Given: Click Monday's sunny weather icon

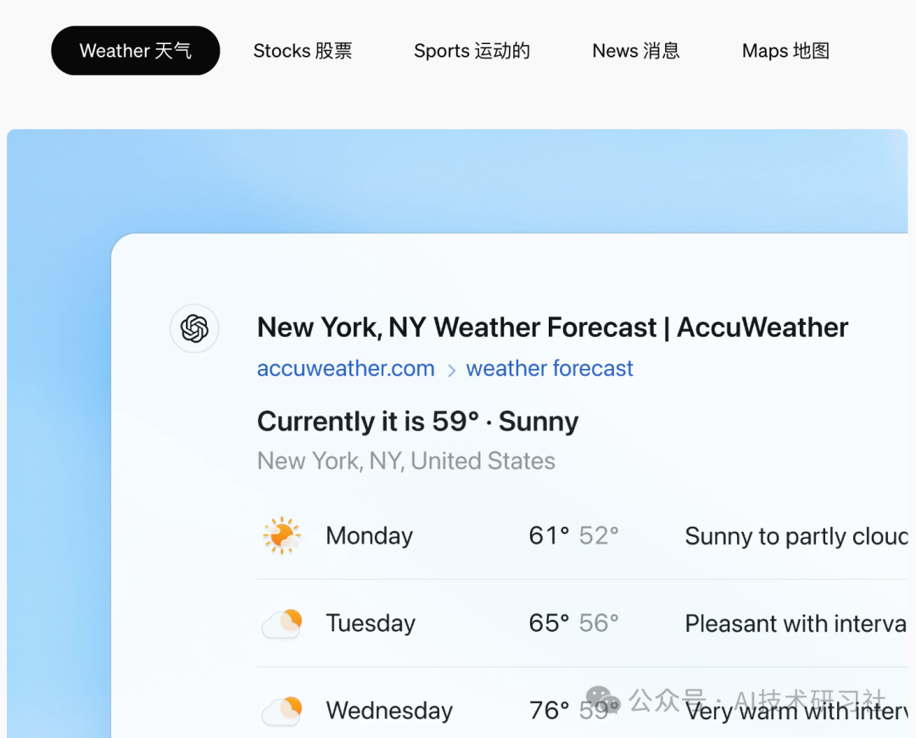Looking at the screenshot, I should click(282, 535).
